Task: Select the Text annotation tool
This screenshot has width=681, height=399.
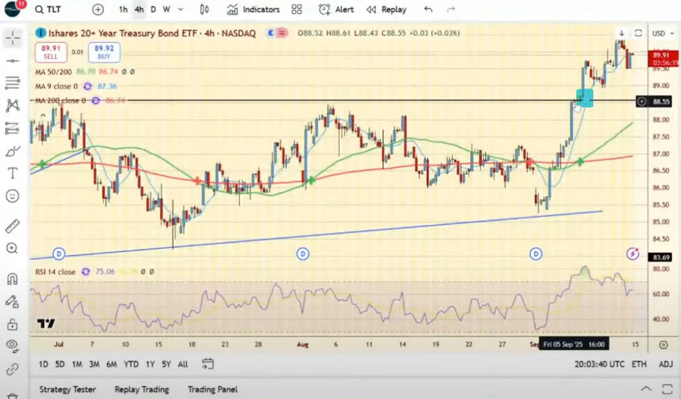Action: [13, 173]
